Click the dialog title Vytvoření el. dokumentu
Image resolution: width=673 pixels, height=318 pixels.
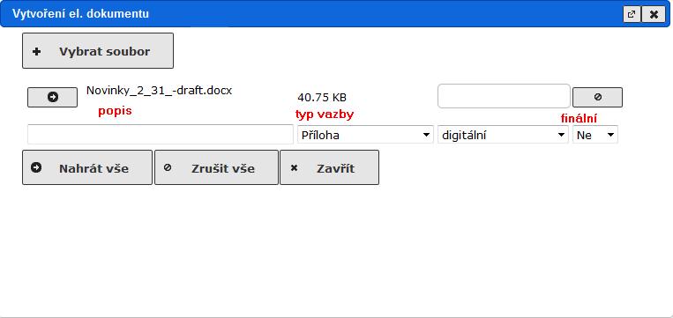[80, 14]
